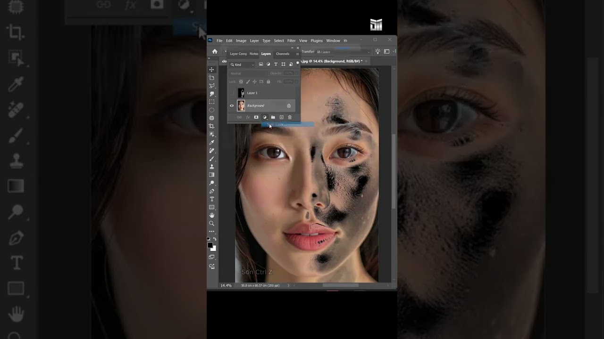This screenshot has height=339, width=604.
Task: Open the Filter menu
Action: point(292,40)
